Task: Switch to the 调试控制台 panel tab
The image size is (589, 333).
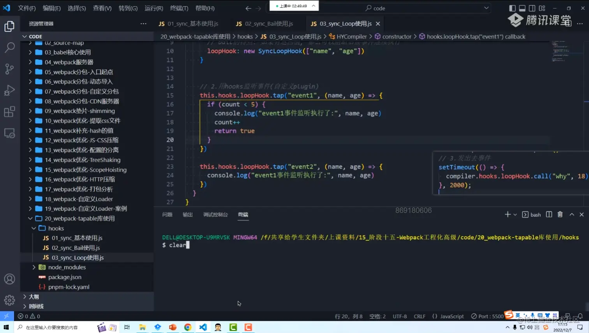Action: click(x=215, y=214)
